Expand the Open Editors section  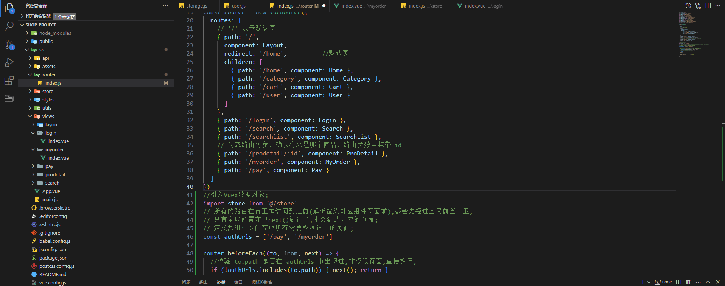[22, 16]
